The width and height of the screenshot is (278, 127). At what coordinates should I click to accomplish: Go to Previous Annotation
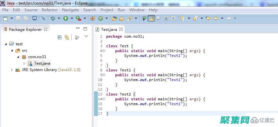pyautogui.click(x=195, y=18)
